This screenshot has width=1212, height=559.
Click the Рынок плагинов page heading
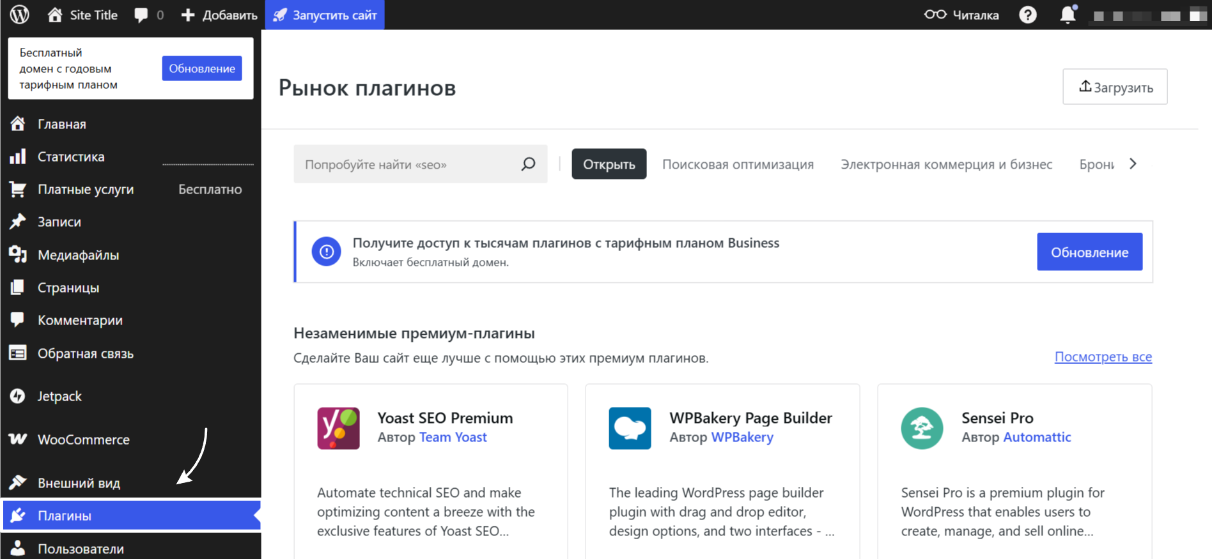click(x=367, y=88)
